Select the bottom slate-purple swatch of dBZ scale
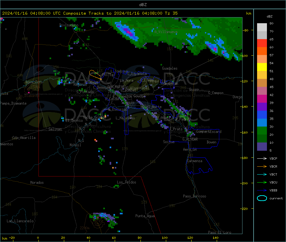Viewport: 286px width, 242px height. [262, 147]
